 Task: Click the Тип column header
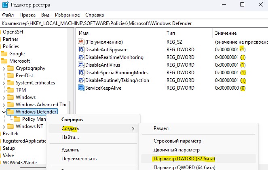188,33
